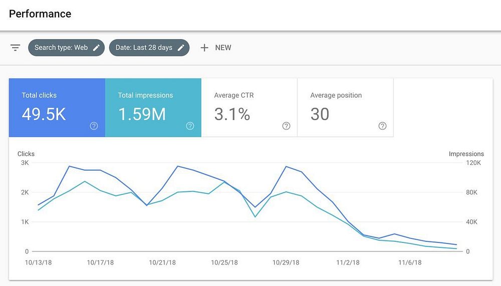Screen dimensions: 501x286
Task: Enable the Average CTR metric card
Action: (x=249, y=108)
